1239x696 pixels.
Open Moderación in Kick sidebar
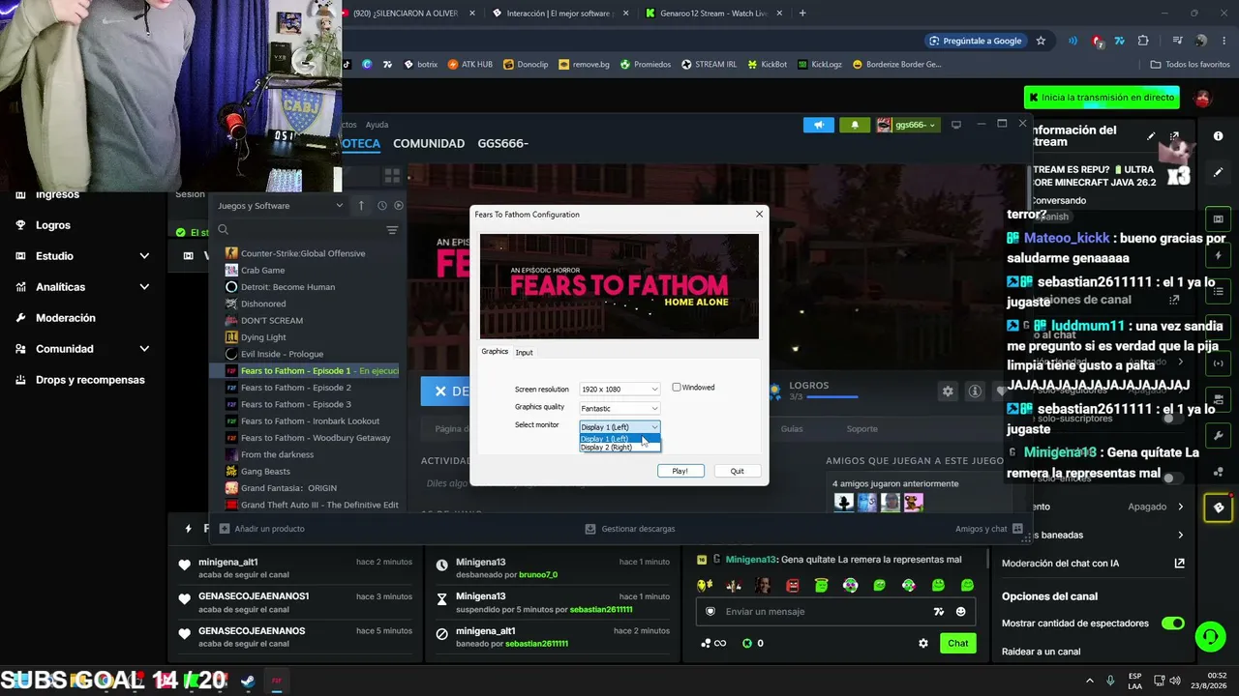tap(66, 318)
